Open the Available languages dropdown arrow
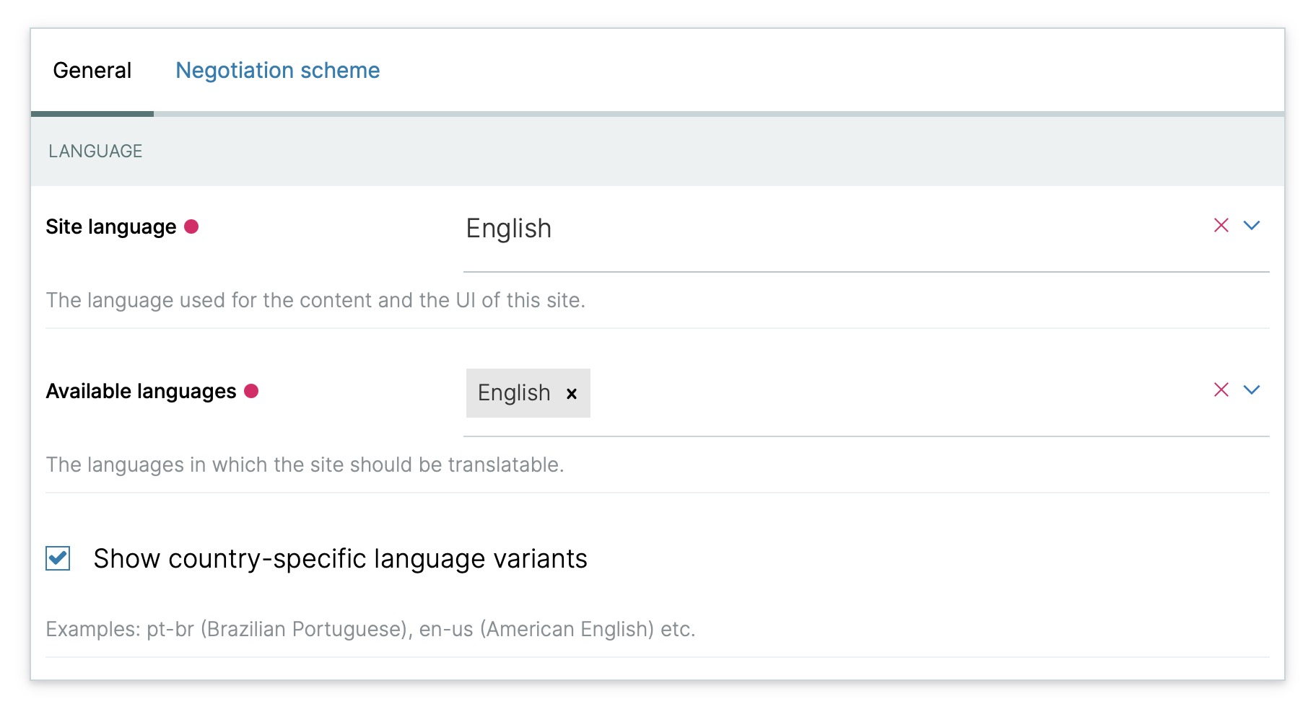 coord(1251,390)
